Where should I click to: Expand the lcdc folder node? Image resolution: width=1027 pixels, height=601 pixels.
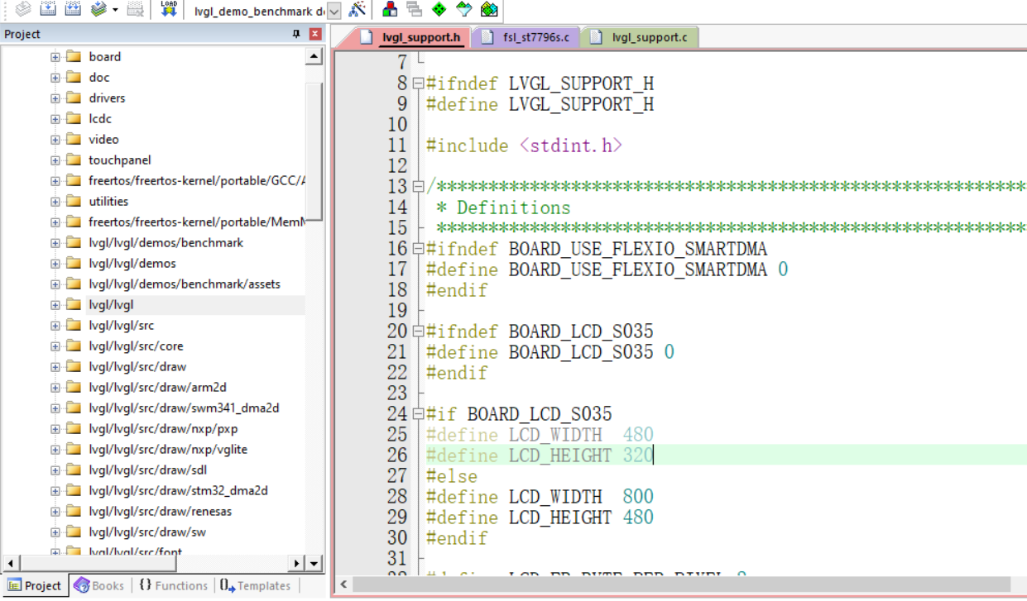pyautogui.click(x=55, y=119)
